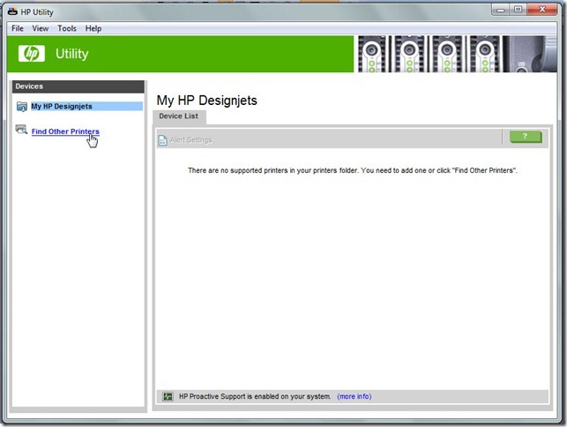Screen dimensions: 567x427
Task: Maximize the HP Utility window
Action: [x=518, y=10]
